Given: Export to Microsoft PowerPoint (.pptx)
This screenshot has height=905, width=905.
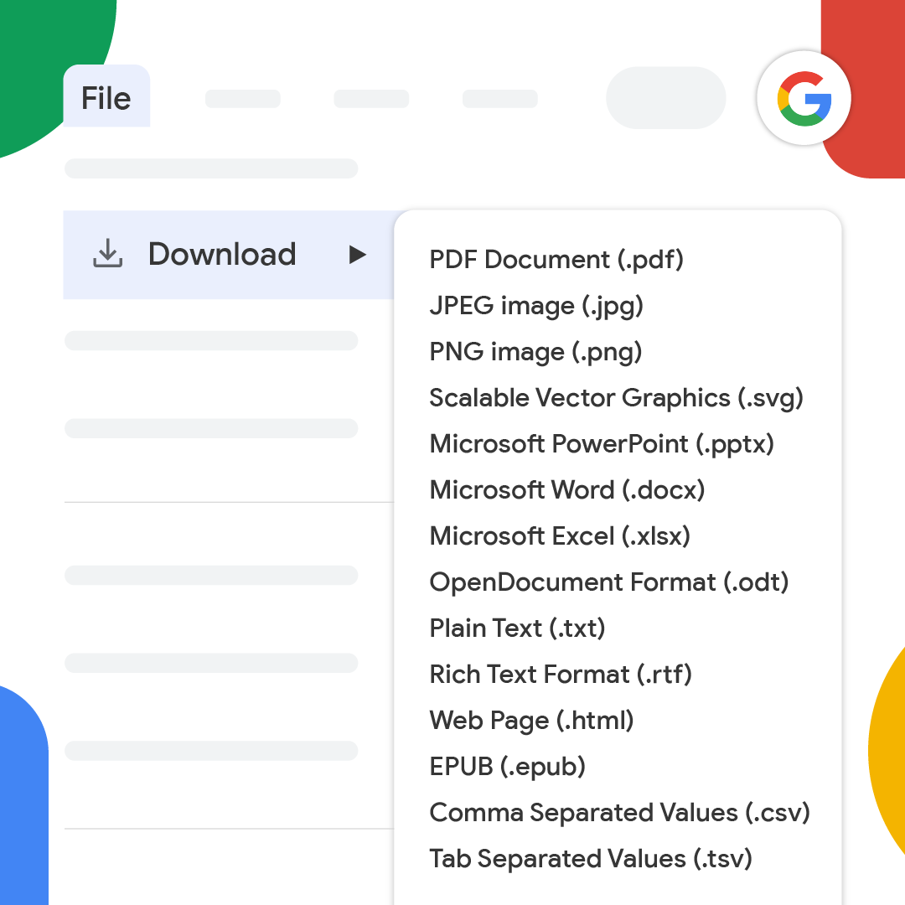Looking at the screenshot, I should [x=601, y=444].
